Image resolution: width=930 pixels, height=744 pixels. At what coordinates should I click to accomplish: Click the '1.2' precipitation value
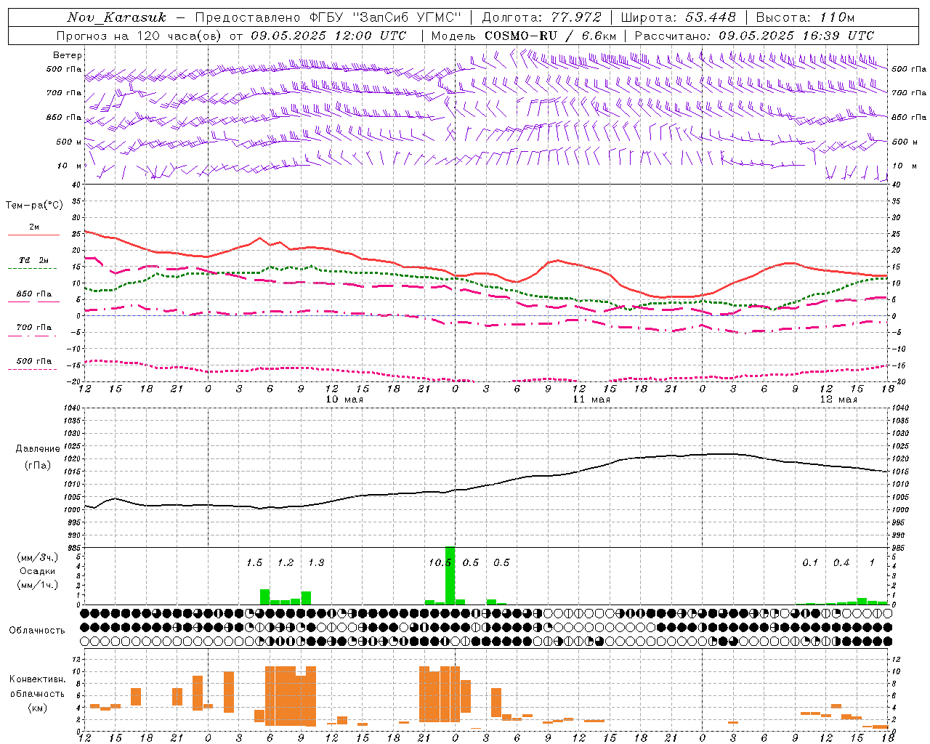[x=286, y=562]
